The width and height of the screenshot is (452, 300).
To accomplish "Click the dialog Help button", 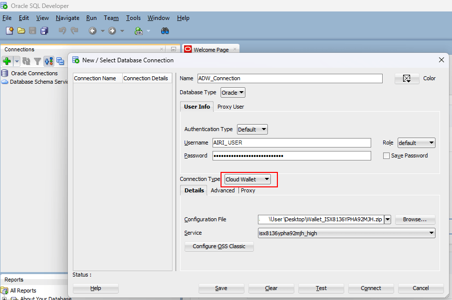I will pos(96,288).
